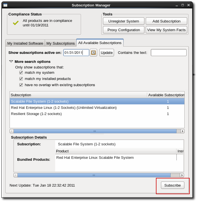197x202 pixels.
Task: Click the active-on date field 01/31/2011
Action: [76, 52]
